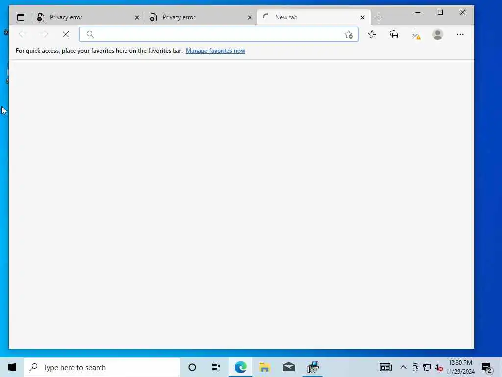Open the Mail app from taskbar
This screenshot has width=502, height=377.
click(288, 367)
